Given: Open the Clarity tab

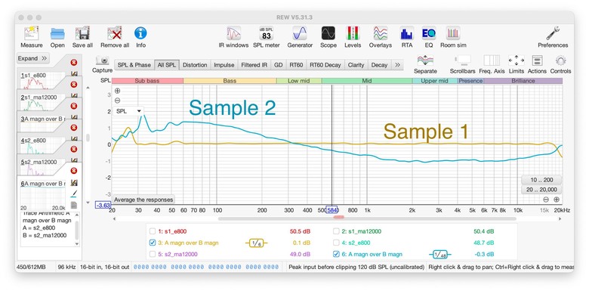Looking at the screenshot, I should (356, 65).
